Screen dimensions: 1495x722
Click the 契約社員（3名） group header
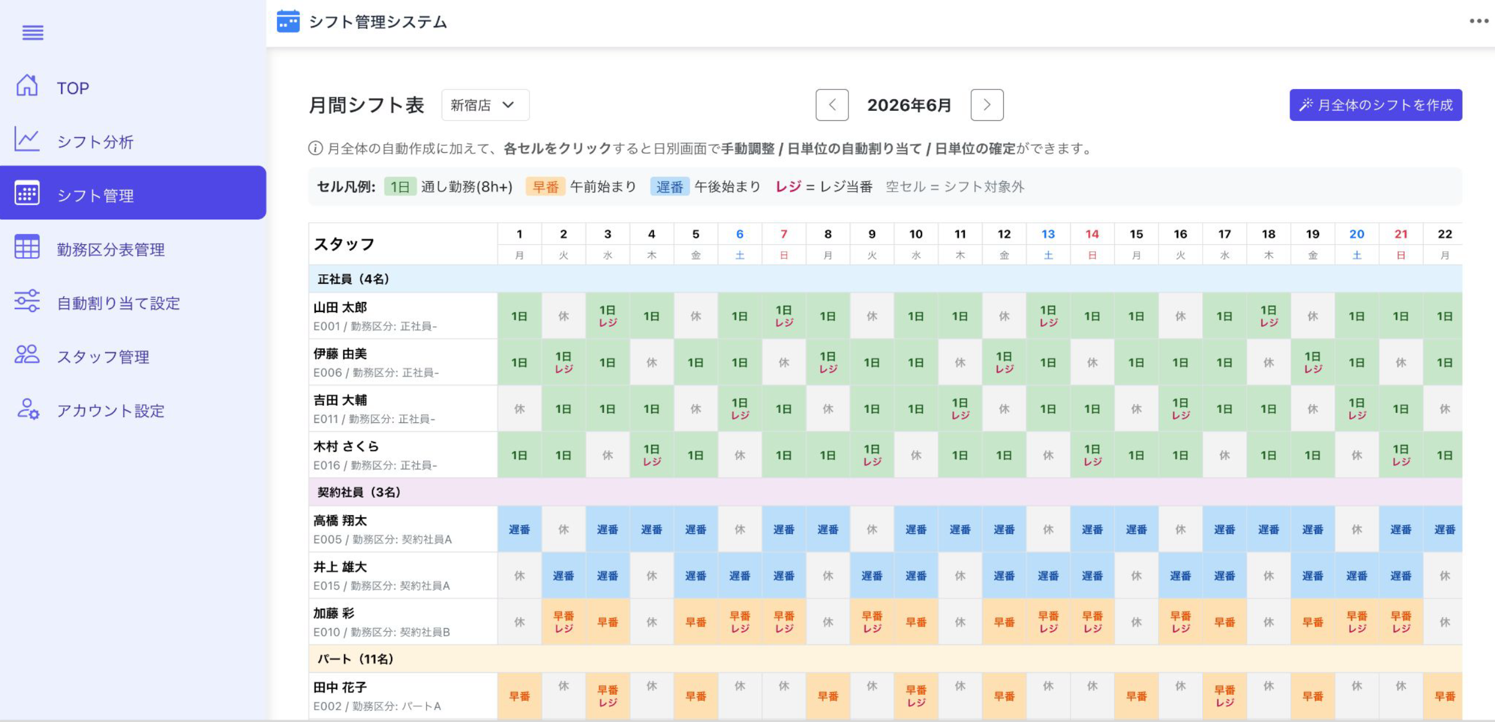[x=885, y=492]
